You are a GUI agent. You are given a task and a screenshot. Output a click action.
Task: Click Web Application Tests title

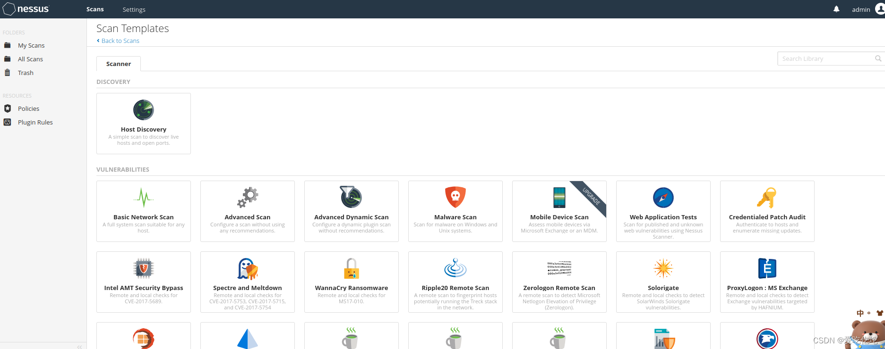point(663,217)
